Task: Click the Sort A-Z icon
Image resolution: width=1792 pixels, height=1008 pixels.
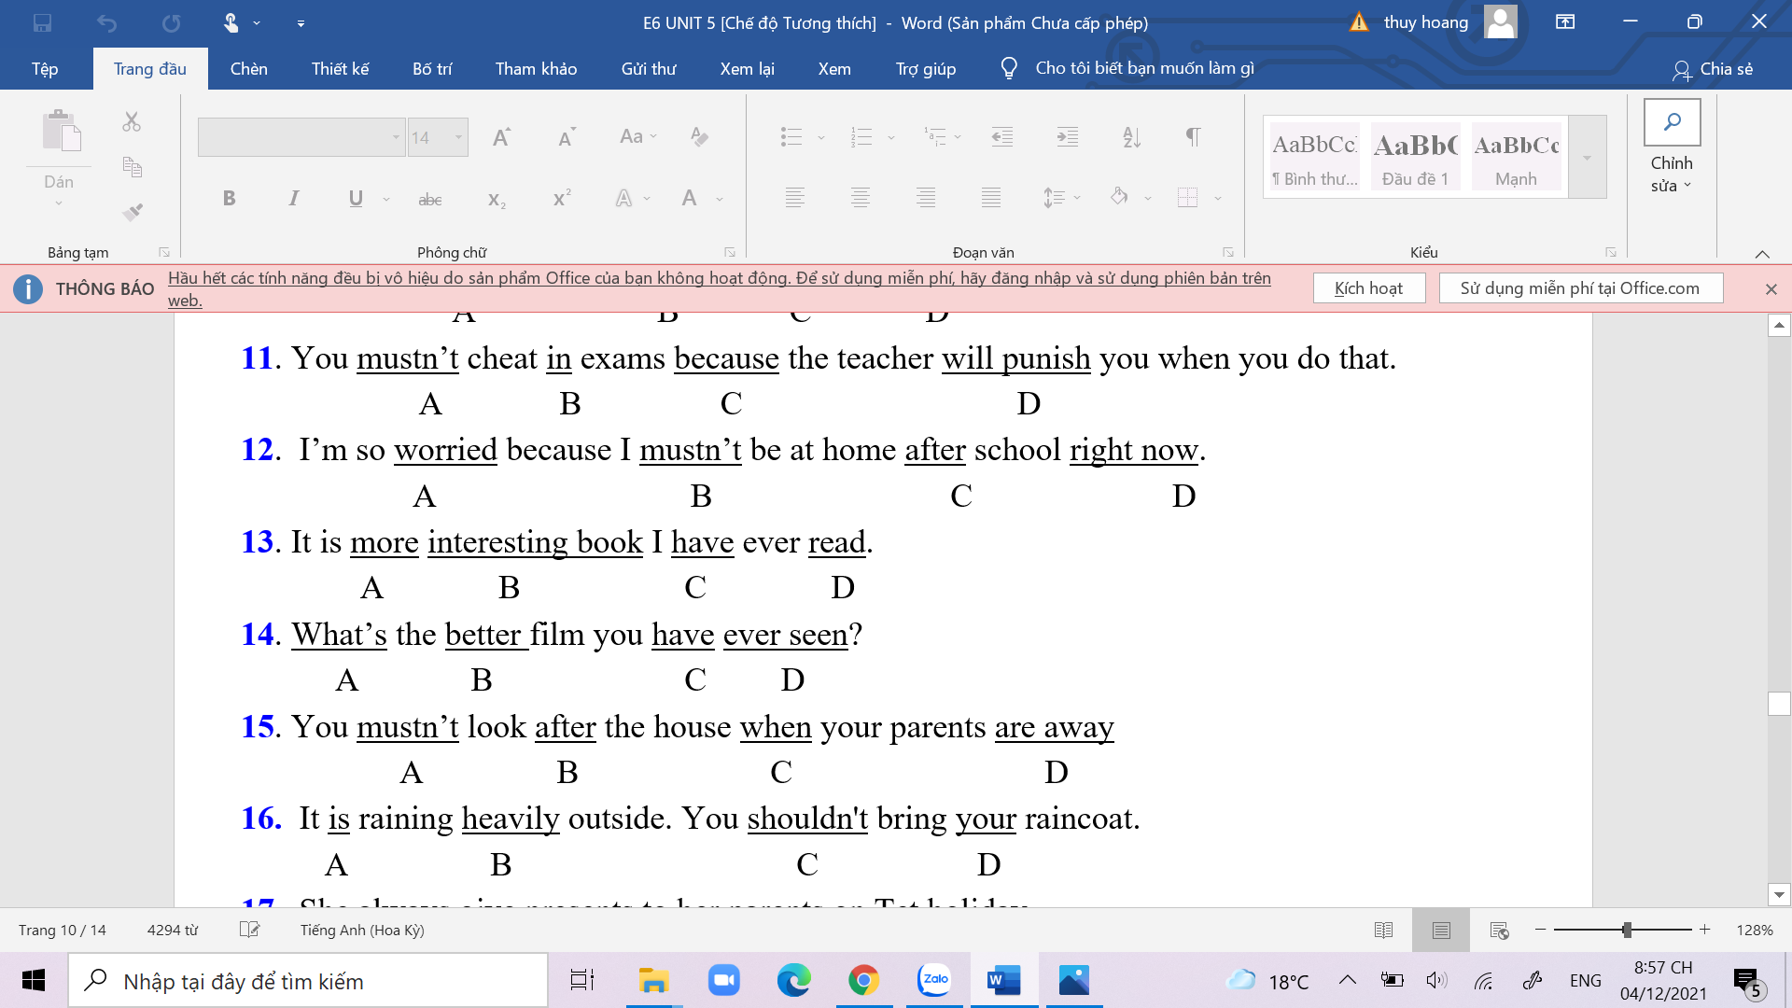Action: (x=1131, y=137)
